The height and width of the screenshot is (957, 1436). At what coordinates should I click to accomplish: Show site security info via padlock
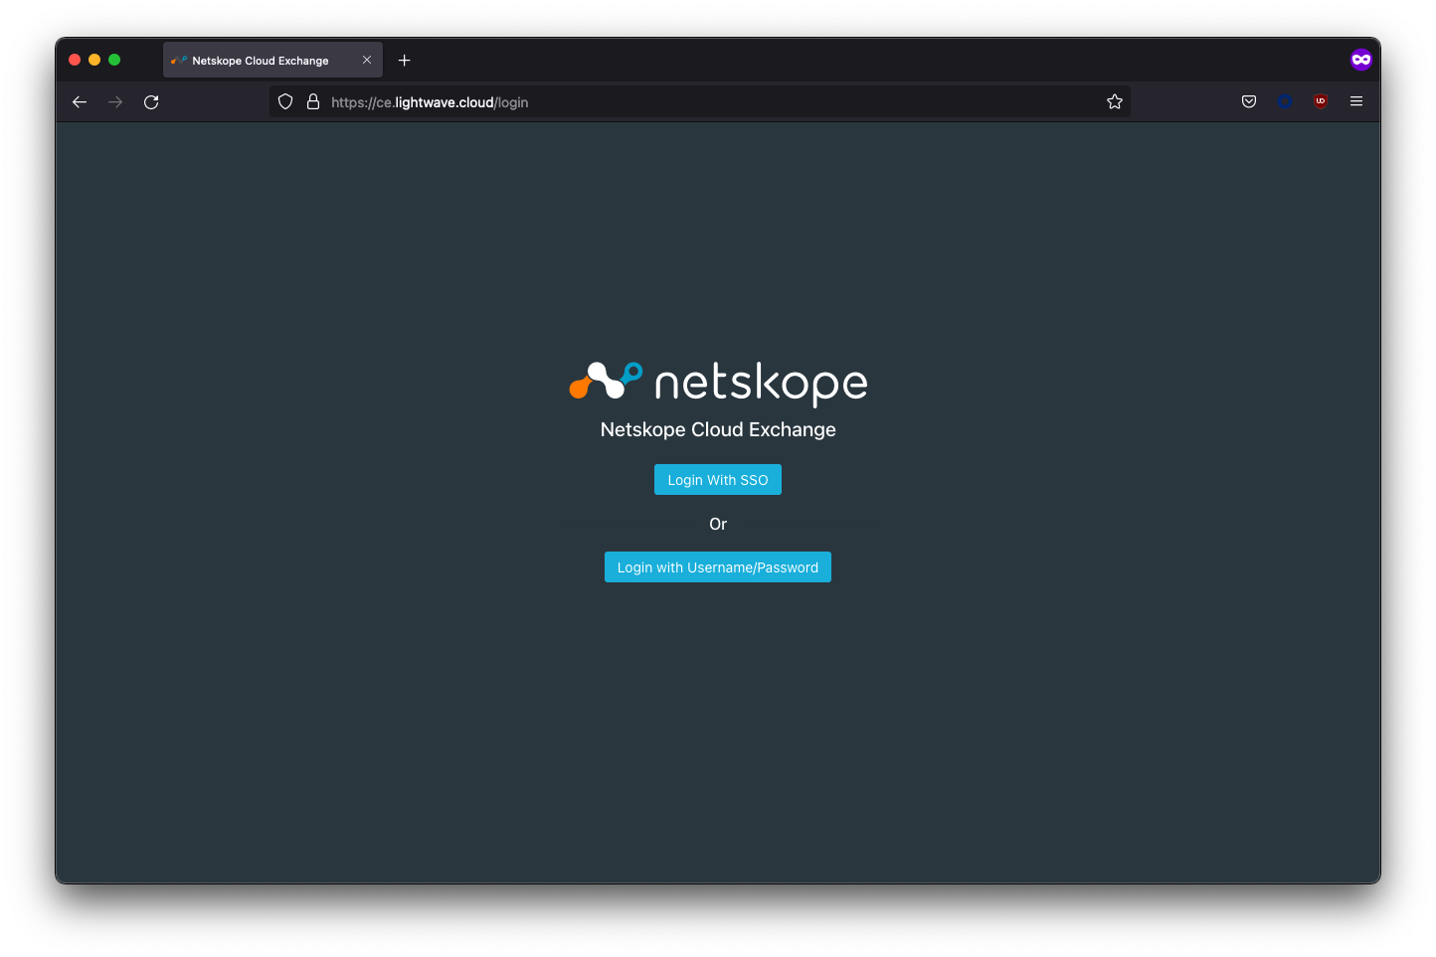[x=312, y=102]
